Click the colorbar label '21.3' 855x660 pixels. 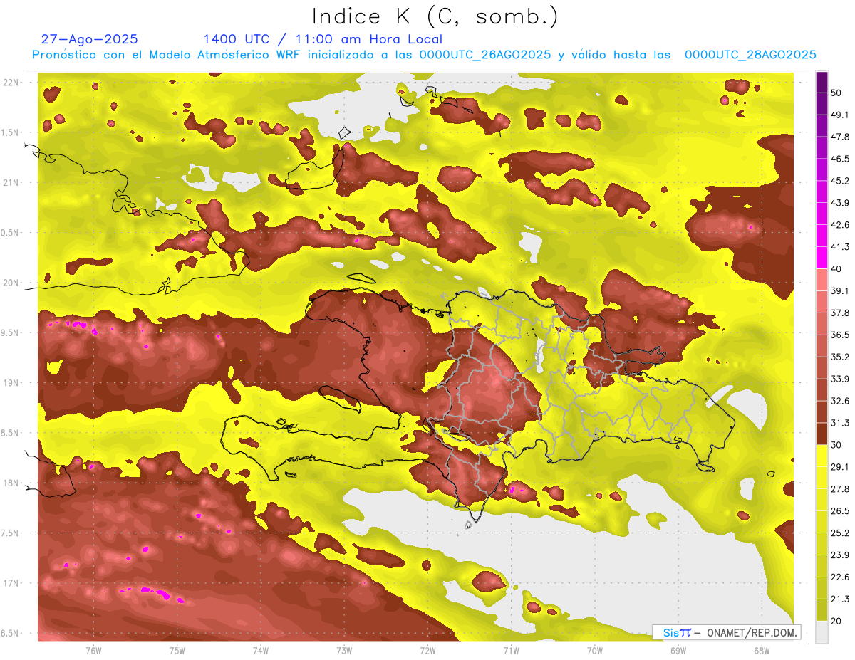840,599
